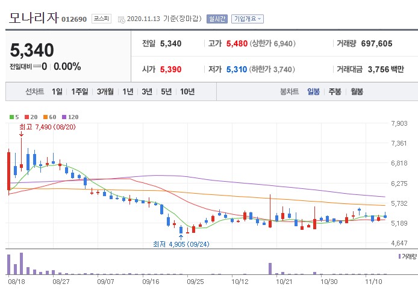
Task: Click the 실시간 real-time button
Action: point(217,19)
